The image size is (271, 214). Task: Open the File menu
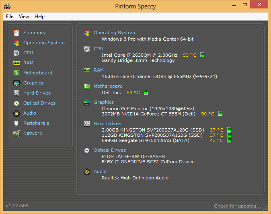coord(10,16)
